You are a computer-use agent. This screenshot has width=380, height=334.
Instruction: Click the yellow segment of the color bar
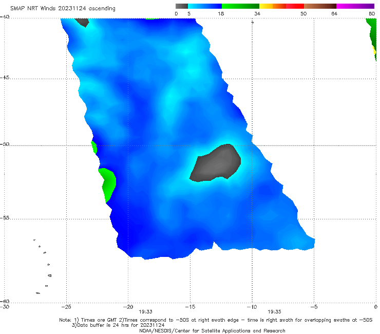point(266,6)
